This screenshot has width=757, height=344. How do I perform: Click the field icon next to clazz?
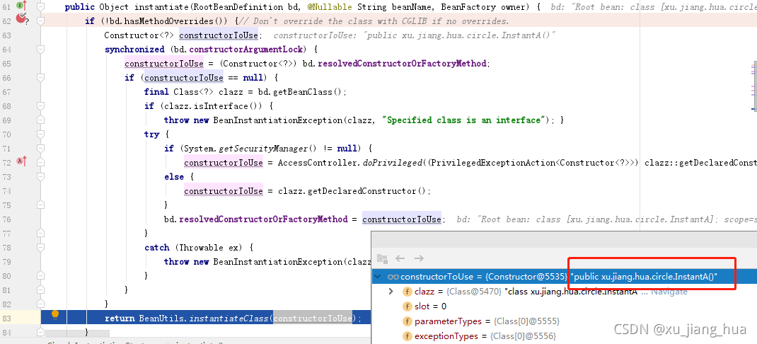point(407,292)
